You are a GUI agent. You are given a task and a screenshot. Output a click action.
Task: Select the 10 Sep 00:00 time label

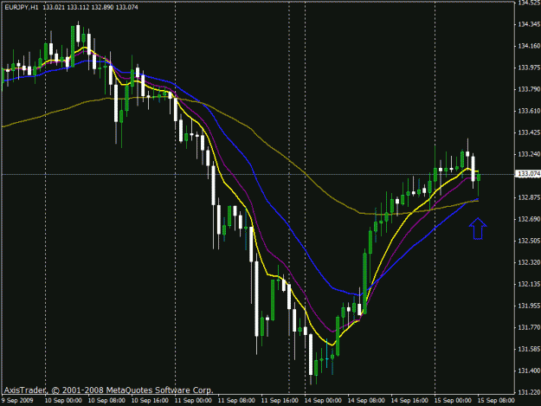tap(63, 401)
